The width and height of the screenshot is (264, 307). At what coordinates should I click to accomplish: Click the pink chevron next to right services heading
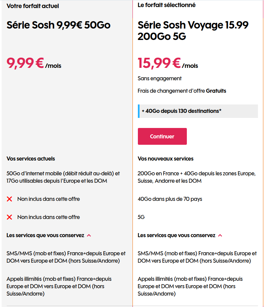pyautogui.click(x=220, y=235)
